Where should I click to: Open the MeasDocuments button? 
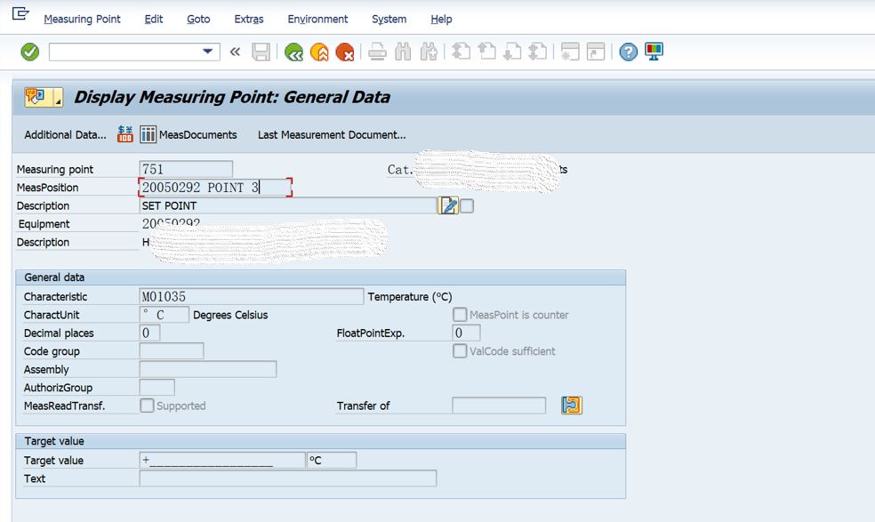coord(189,134)
